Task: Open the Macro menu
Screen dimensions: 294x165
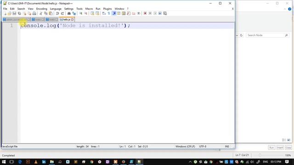Action: point(89,9)
